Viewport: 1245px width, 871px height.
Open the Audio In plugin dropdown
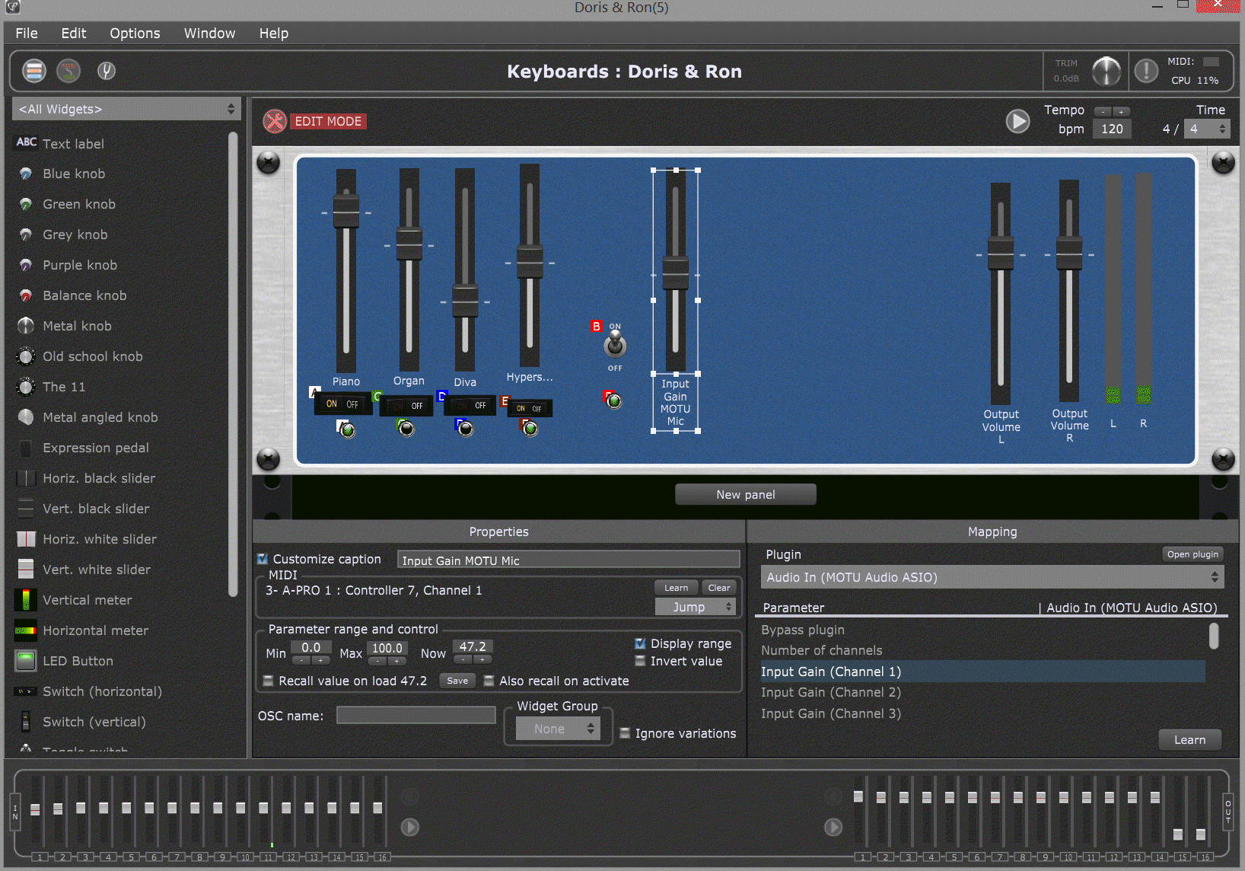pyautogui.click(x=992, y=577)
